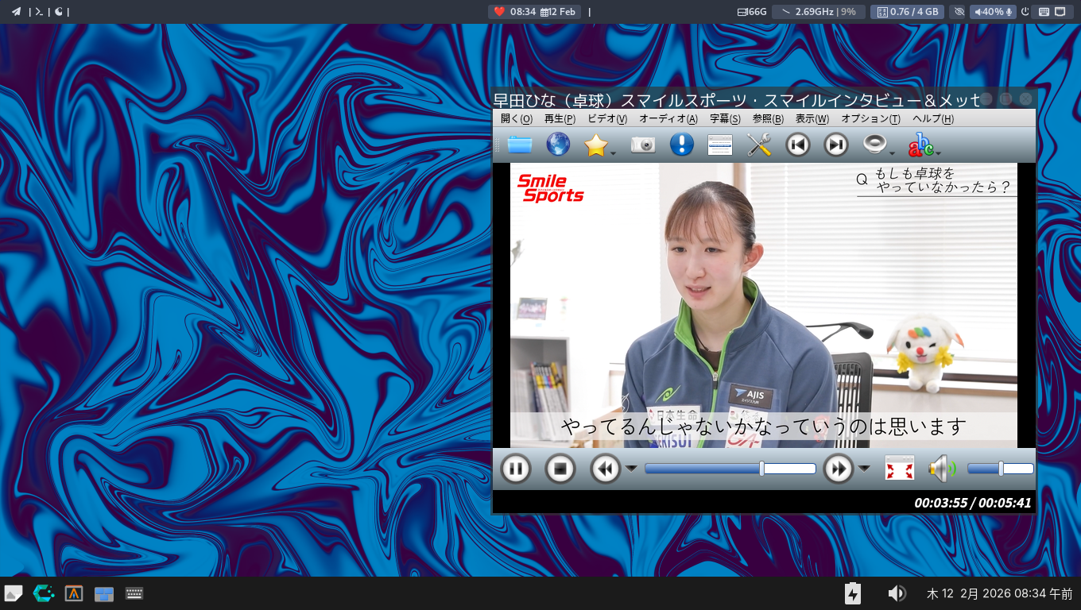Screen dimensions: 1081x610
Task: Show file information via the blue exclamation icon
Action: (682, 145)
